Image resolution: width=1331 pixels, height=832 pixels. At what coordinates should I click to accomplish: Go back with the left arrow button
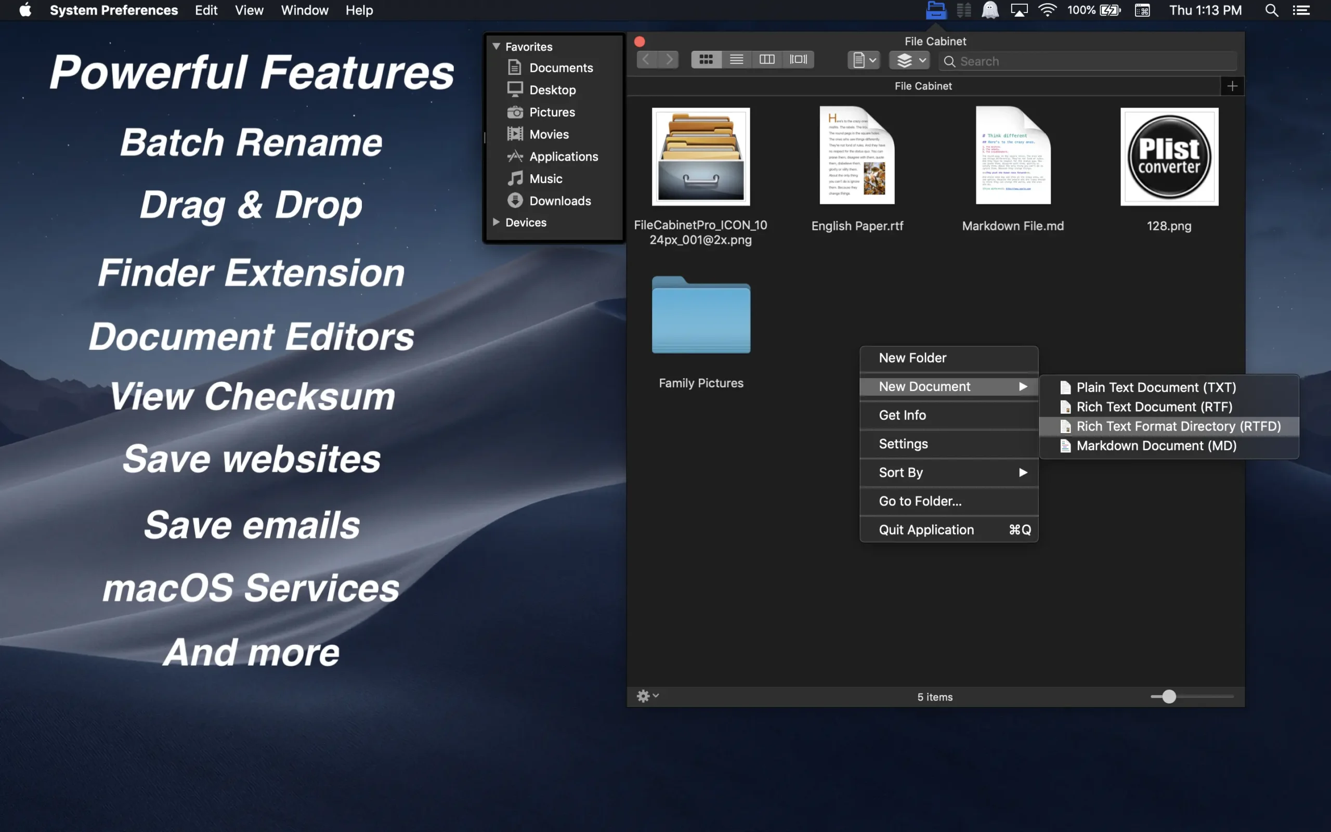647,59
